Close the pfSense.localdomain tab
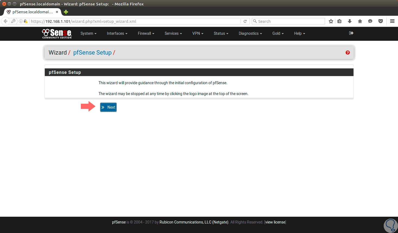This screenshot has height=233, width=398. click(x=57, y=12)
